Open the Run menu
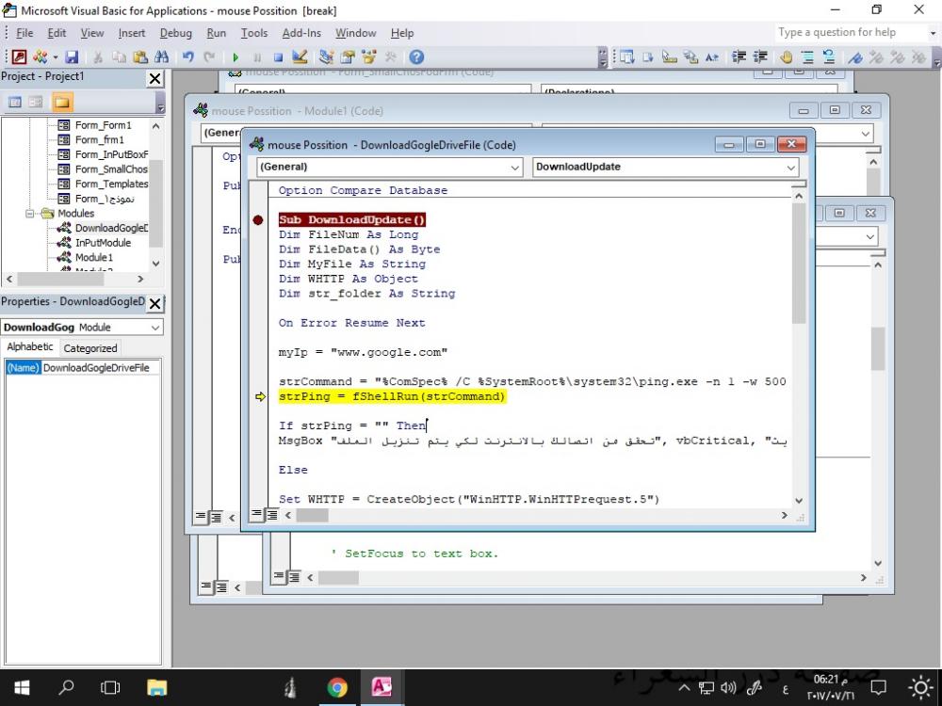 point(217,33)
